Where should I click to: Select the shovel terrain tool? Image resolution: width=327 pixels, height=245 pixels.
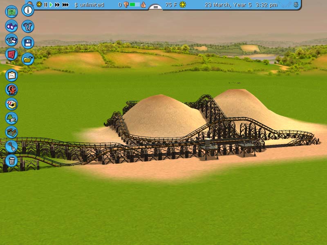click(11, 147)
